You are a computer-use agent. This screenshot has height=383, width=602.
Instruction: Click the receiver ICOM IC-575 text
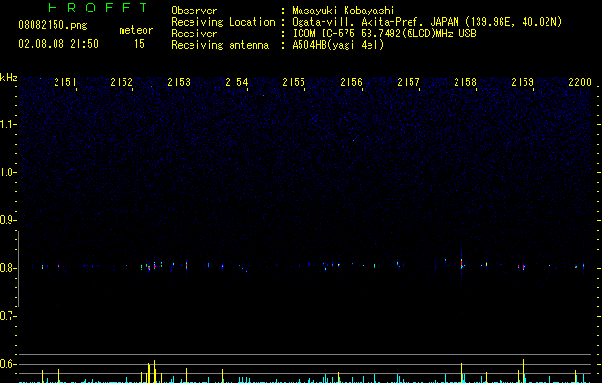click(384, 34)
